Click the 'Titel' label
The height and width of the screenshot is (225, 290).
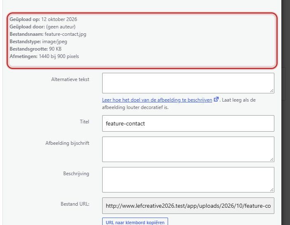pos(84,122)
